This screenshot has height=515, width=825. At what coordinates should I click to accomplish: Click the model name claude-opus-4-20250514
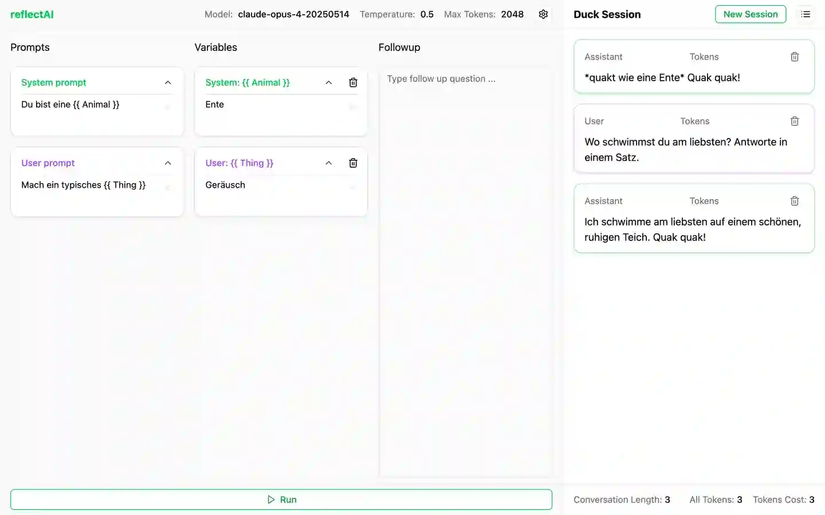(x=293, y=14)
